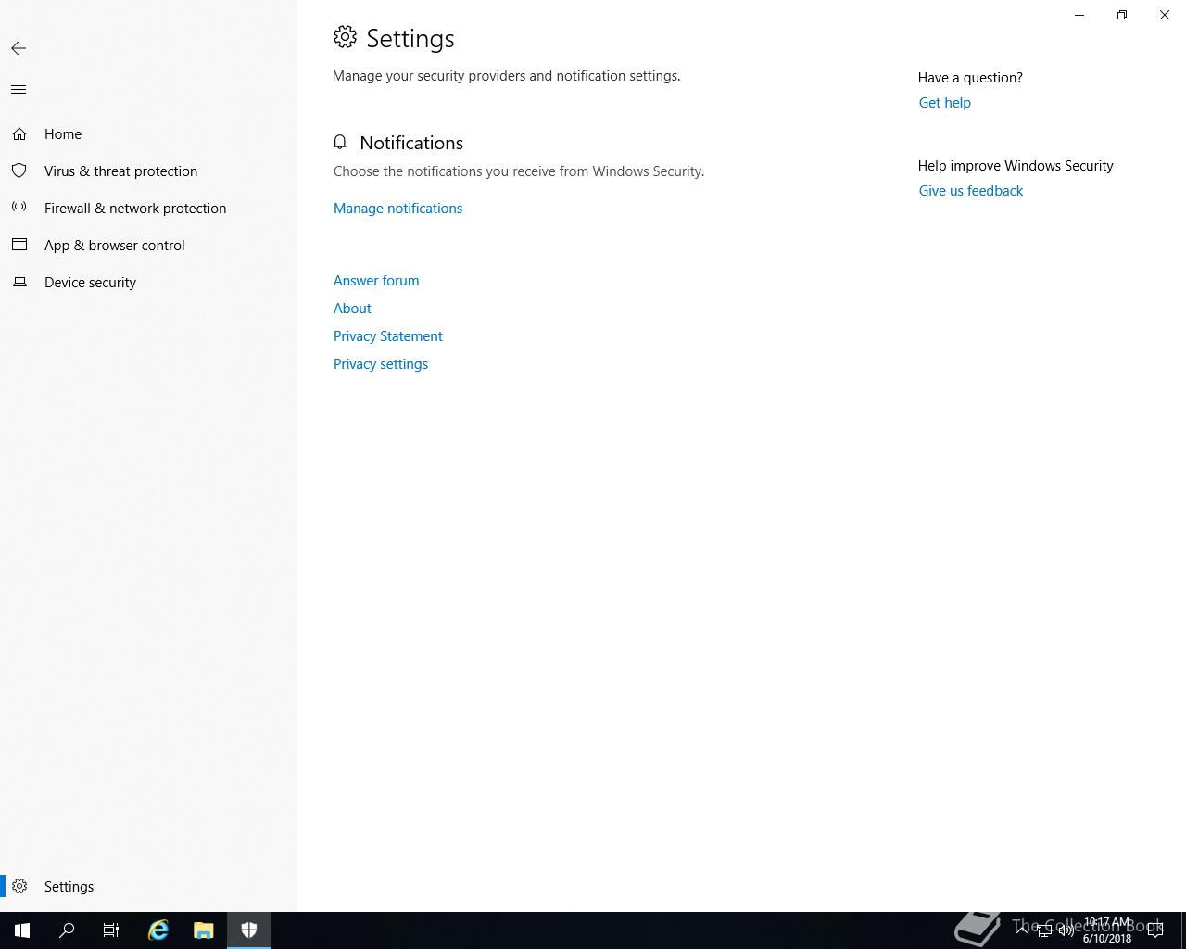Click Give us feedback link
This screenshot has width=1186, height=949.
(971, 191)
